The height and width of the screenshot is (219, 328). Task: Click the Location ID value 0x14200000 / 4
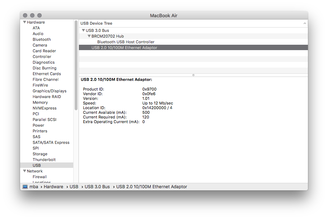157,108
